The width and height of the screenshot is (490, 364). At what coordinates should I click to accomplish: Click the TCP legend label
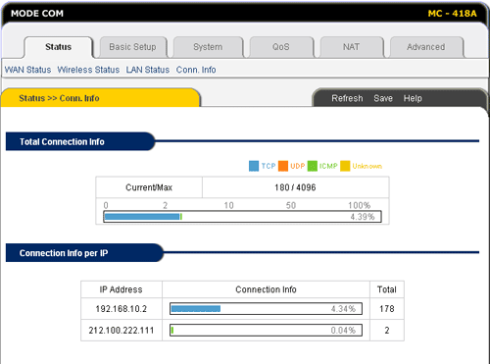269,166
